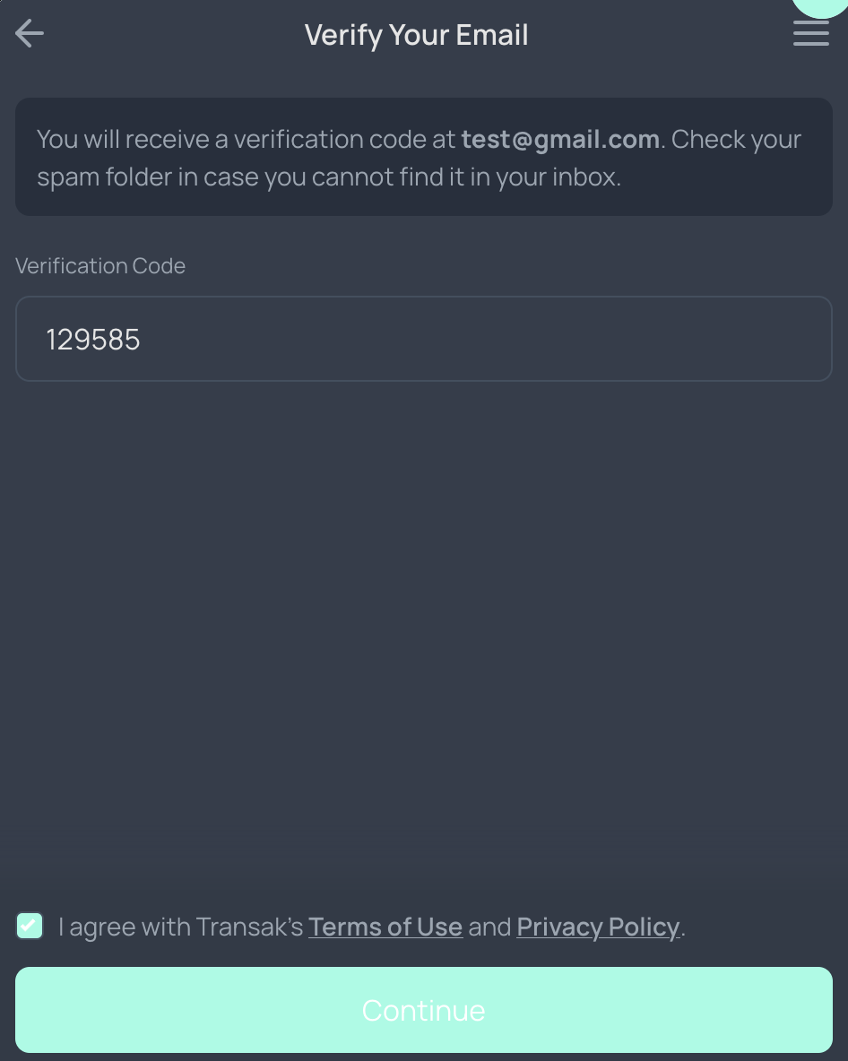Click the "Verification Code" field label
Image resolution: width=848 pixels, height=1061 pixels.
(100, 266)
